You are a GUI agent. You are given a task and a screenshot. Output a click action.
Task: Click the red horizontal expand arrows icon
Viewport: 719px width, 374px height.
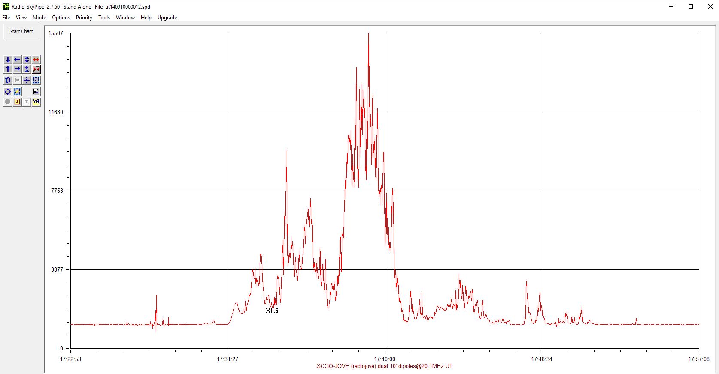coord(36,60)
